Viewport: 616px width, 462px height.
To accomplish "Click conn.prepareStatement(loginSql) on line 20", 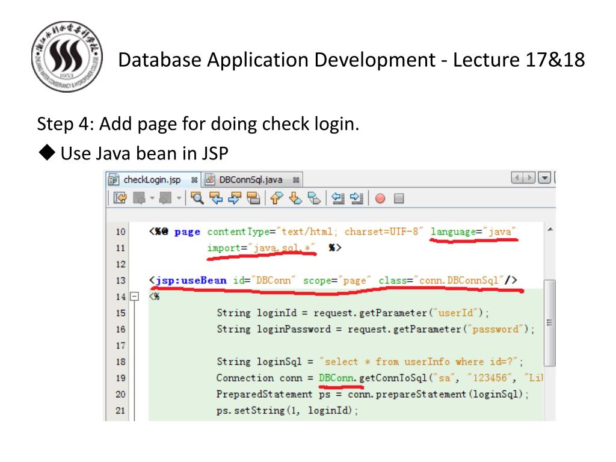I will 436,394.
